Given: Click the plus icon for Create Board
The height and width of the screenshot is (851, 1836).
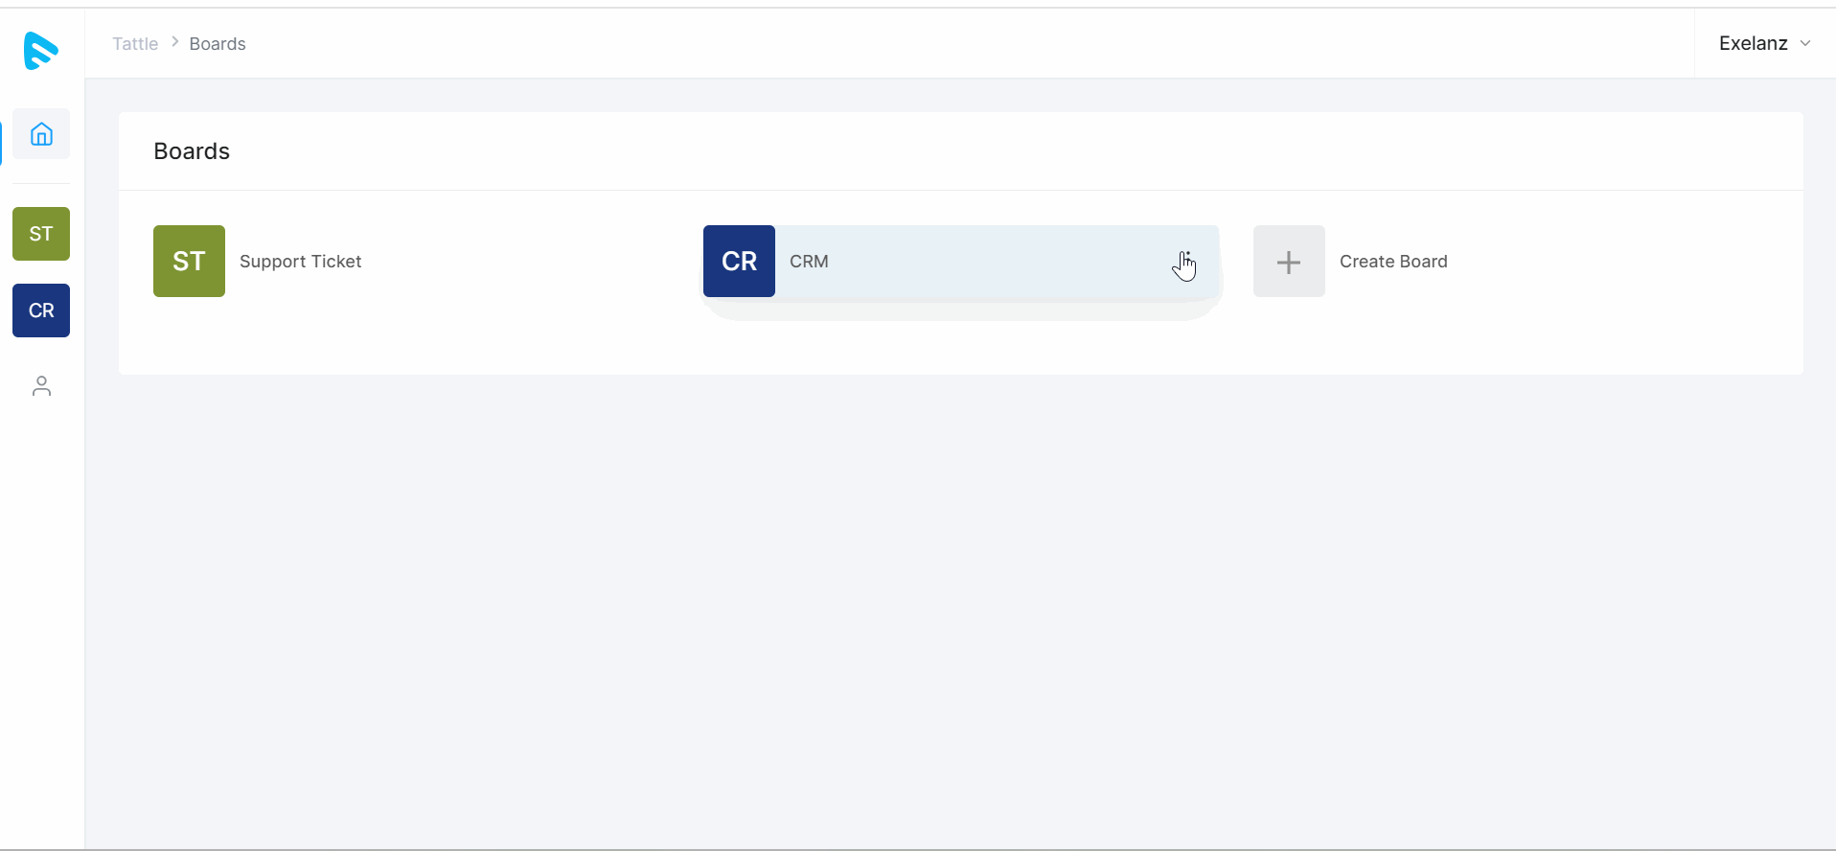Looking at the screenshot, I should click(x=1289, y=261).
